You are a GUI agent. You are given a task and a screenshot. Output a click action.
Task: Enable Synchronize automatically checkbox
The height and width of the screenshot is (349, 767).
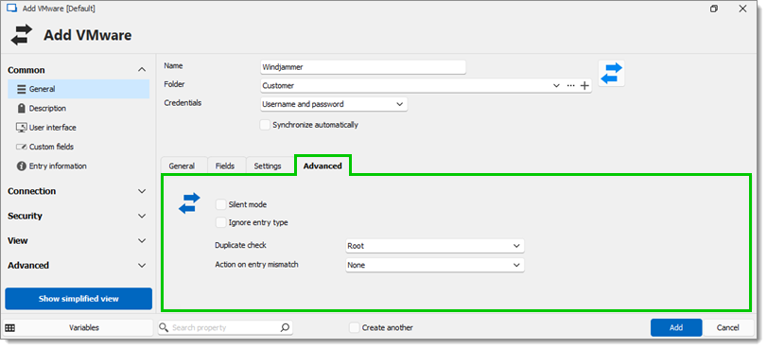(265, 125)
